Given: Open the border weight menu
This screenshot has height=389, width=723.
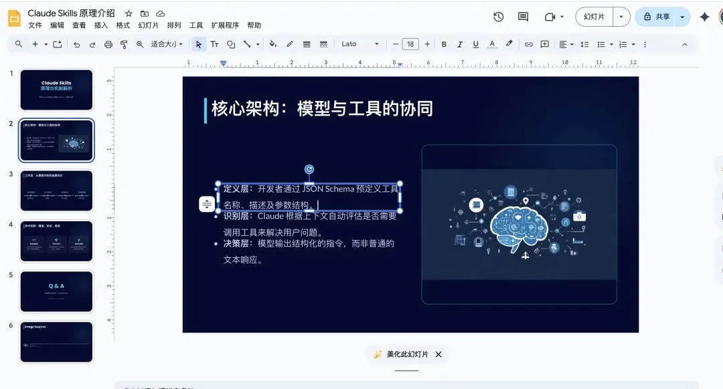Looking at the screenshot, I should click(x=307, y=44).
